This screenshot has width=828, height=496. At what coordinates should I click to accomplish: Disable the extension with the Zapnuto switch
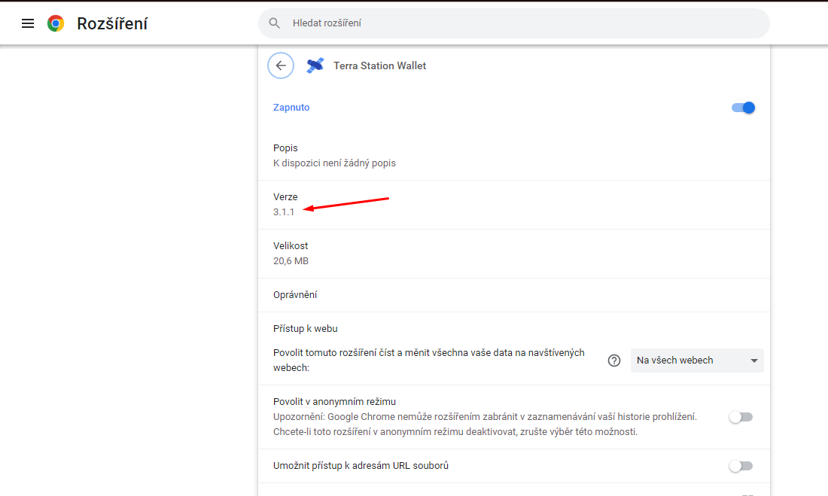click(x=742, y=108)
